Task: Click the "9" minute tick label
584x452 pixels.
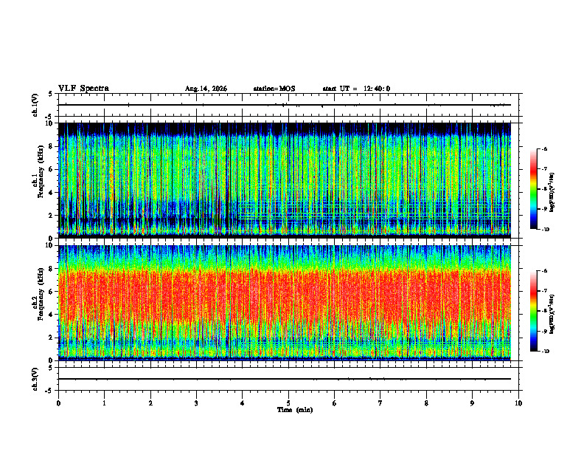Action: tap(472, 403)
